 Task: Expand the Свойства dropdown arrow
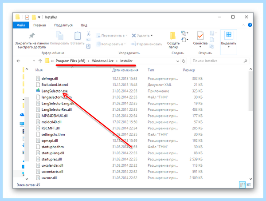[x=200, y=47]
